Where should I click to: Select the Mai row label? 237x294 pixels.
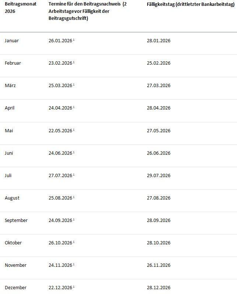(x=9, y=130)
